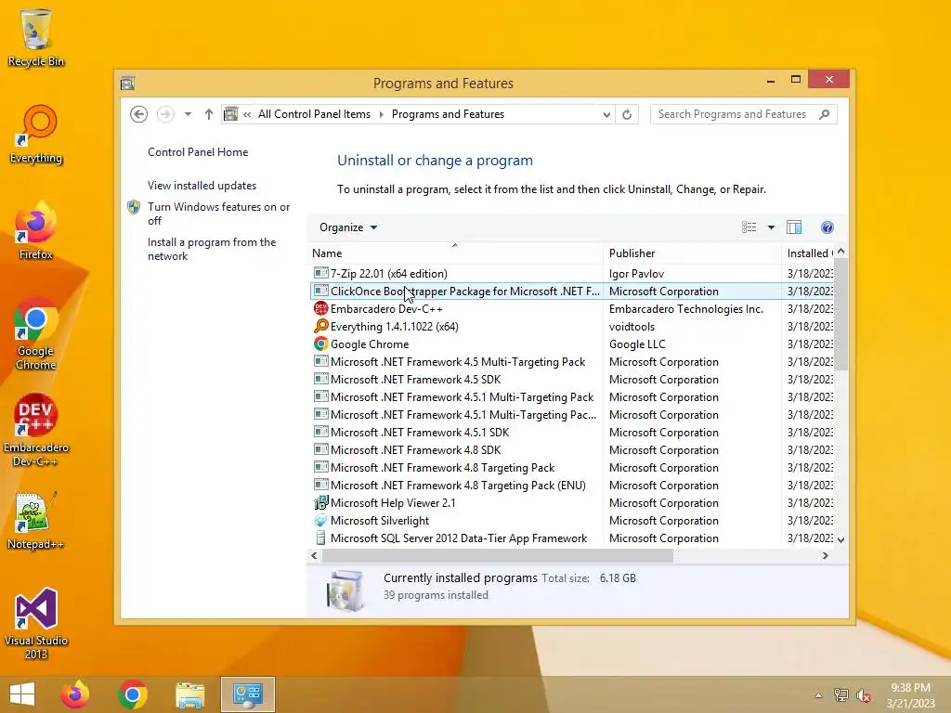The height and width of the screenshot is (713, 951).
Task: Click the horizontal scrollbar left arrow
Action: click(314, 555)
